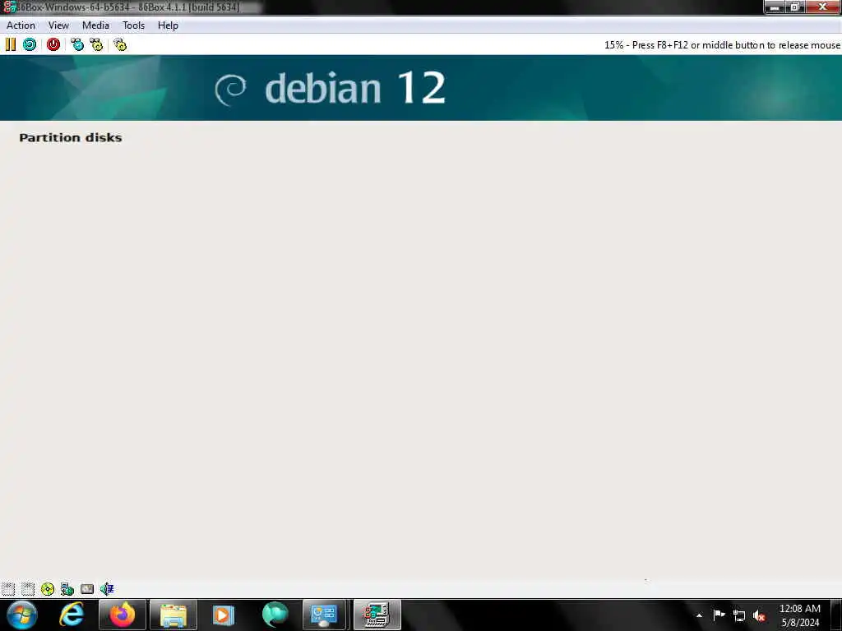Show hidden tray icons arrow
This screenshot has width=842, height=631.
[699, 615]
